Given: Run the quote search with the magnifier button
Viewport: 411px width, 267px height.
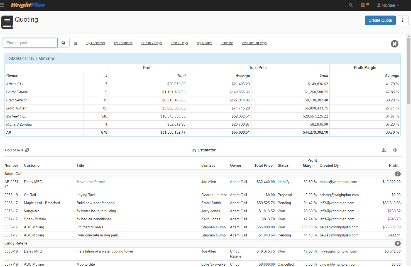Looking at the screenshot, I should click(63, 43).
